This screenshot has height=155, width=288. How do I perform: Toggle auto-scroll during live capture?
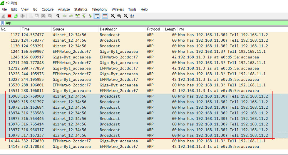[97, 16]
